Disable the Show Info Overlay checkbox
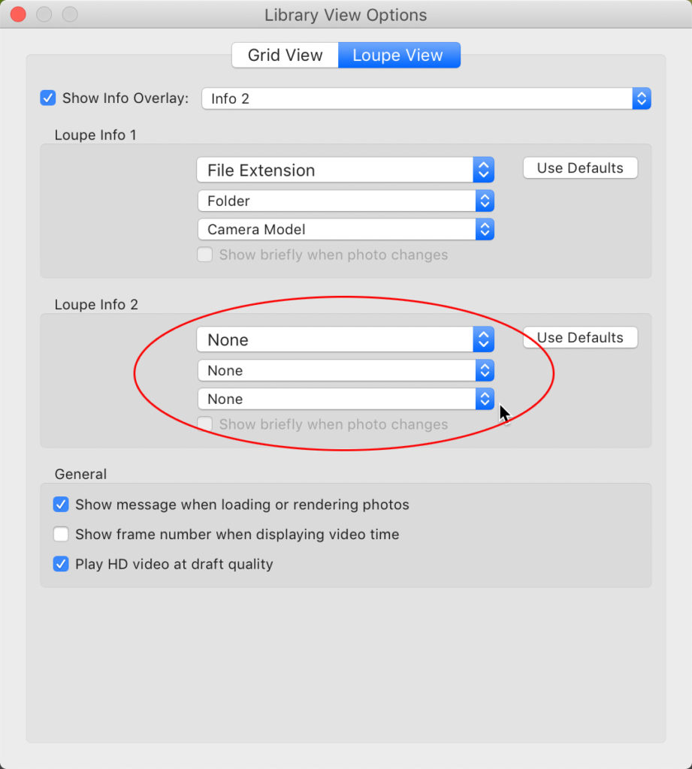 pyautogui.click(x=48, y=98)
